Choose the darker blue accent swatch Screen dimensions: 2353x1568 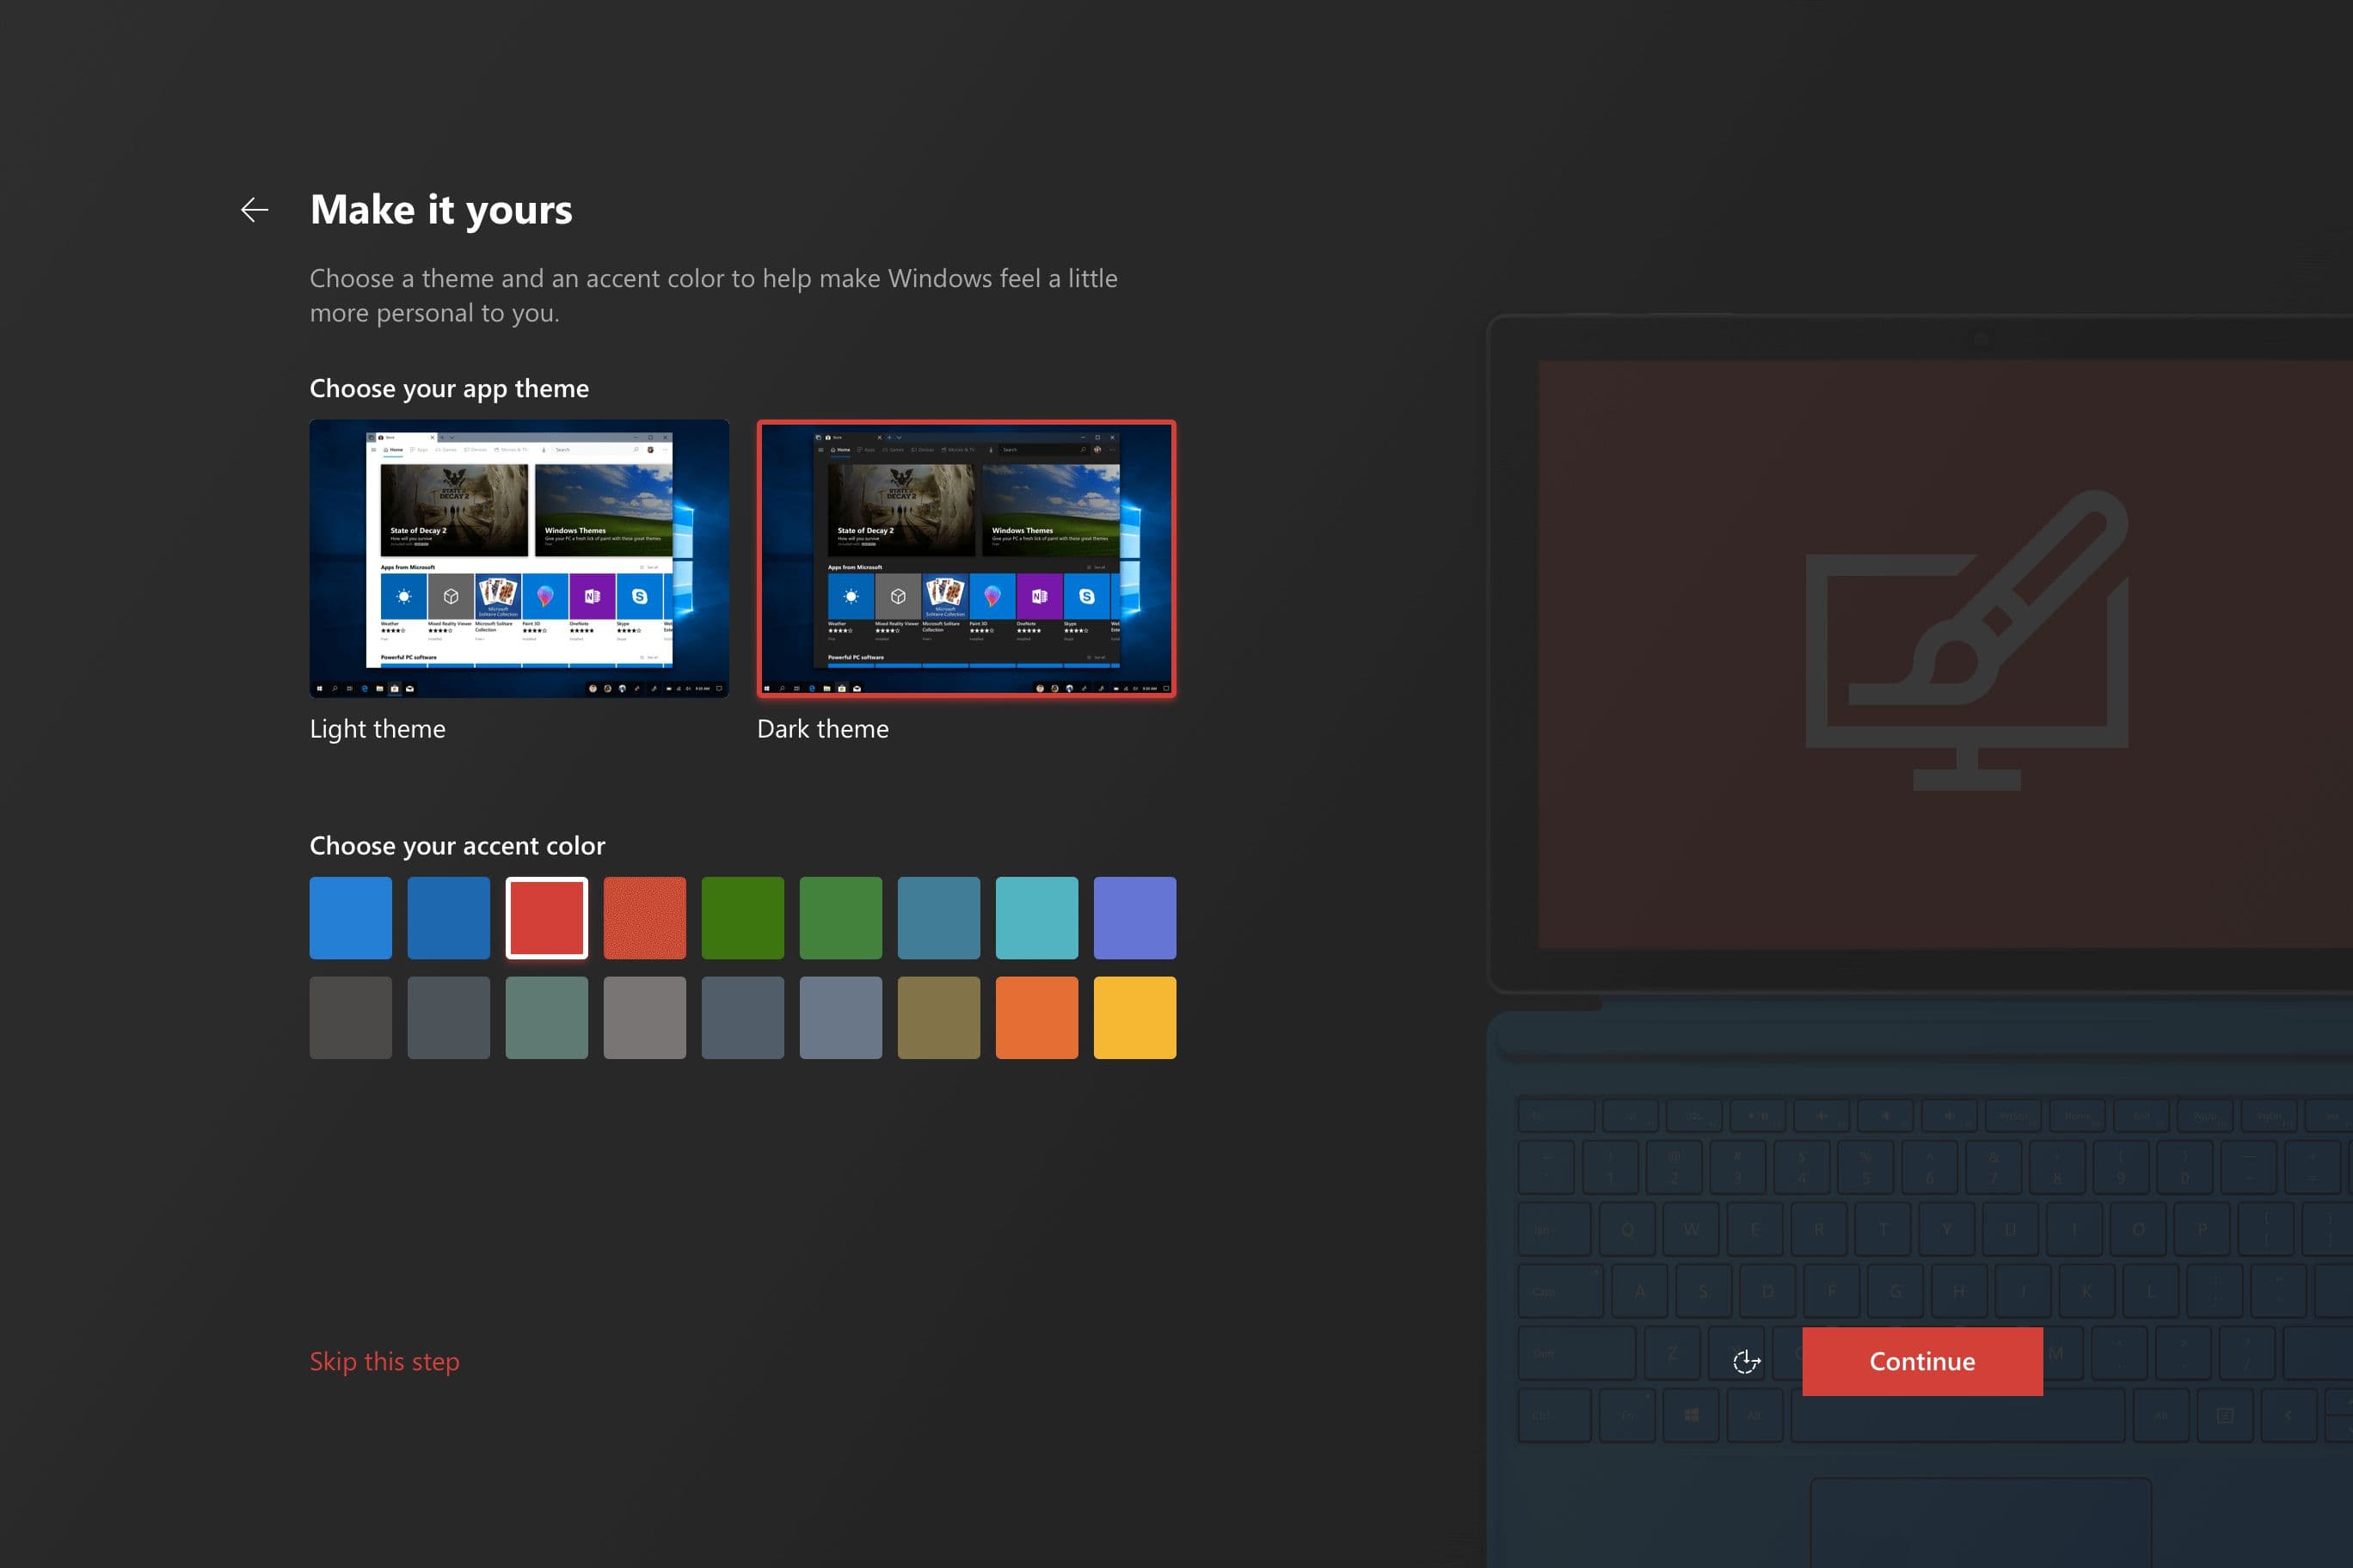coord(448,918)
